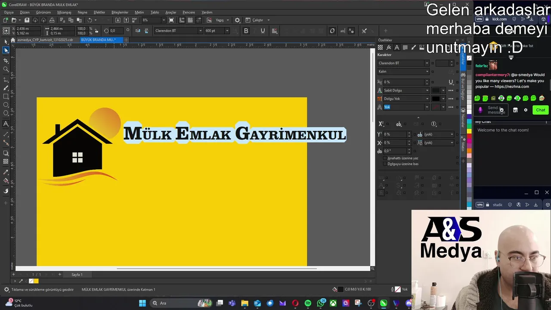Open Spotify from the taskbar
Screen dimensions: 551x310
[x=308, y=303]
